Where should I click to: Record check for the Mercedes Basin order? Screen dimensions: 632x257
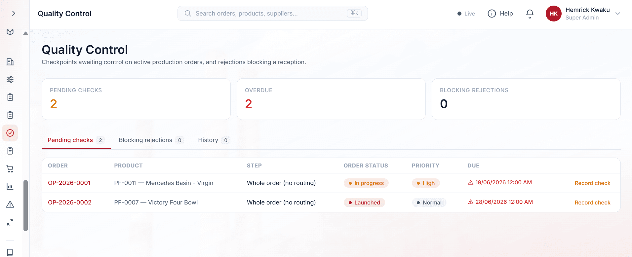(x=592, y=183)
